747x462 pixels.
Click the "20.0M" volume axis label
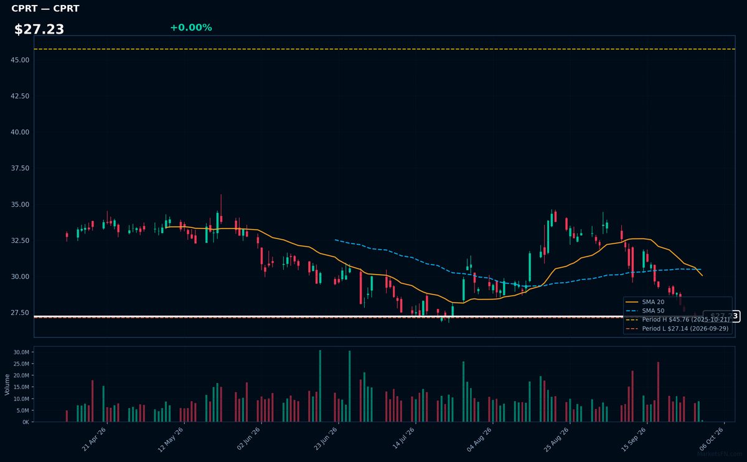[x=22, y=375]
